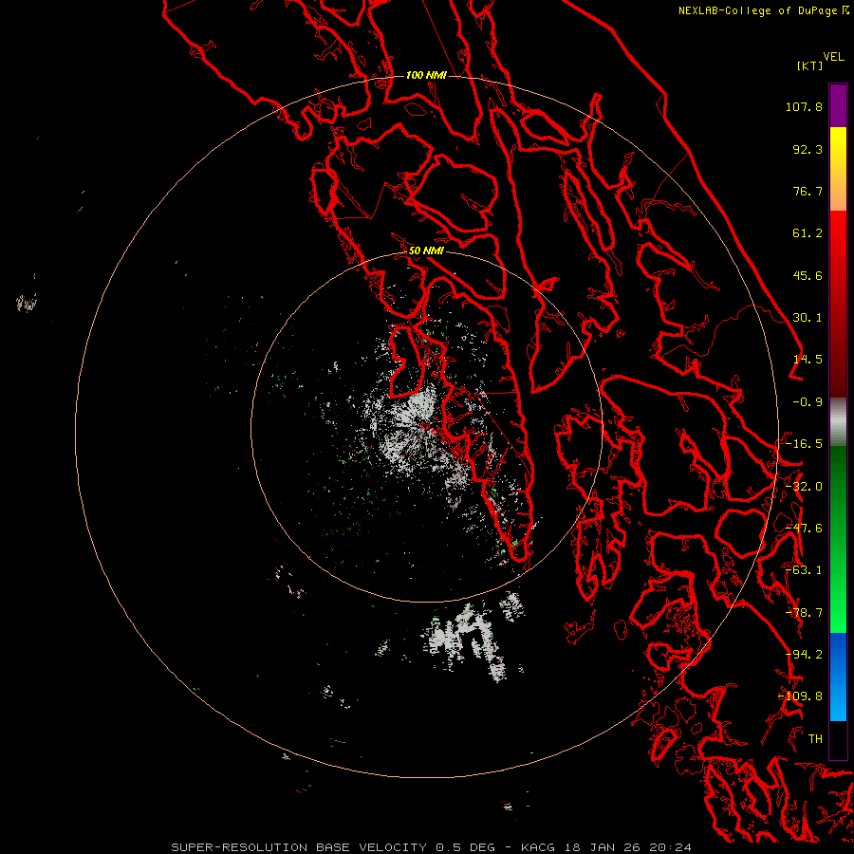Select the -109.8 velocity scale value
The image size is (854, 854).
(801, 696)
